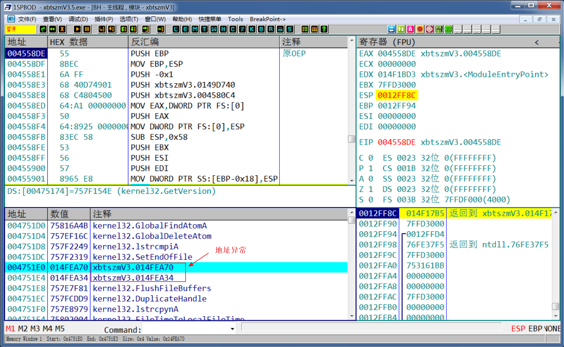Open the Command history dropdown arrow

coord(232,329)
